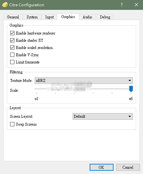Click the blue Scale slider handle
Viewport: 143px width, 174px height.
click(x=131, y=89)
